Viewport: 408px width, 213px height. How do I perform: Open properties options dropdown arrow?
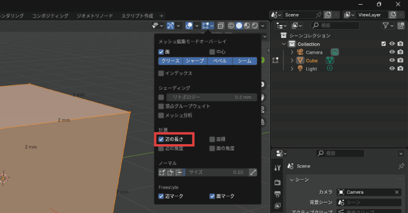point(401,153)
